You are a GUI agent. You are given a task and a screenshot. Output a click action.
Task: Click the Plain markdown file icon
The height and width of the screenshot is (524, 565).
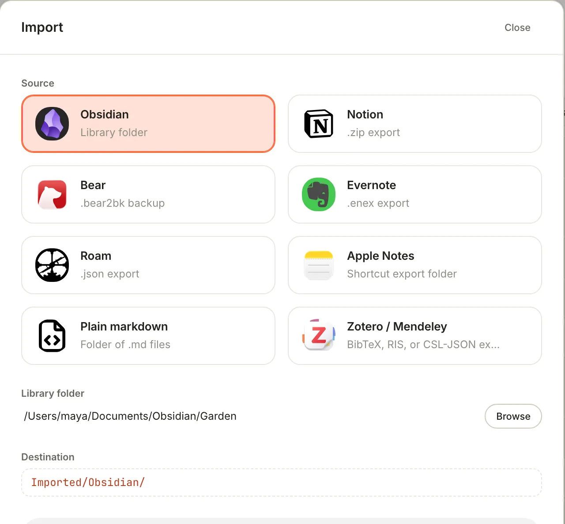(x=52, y=336)
